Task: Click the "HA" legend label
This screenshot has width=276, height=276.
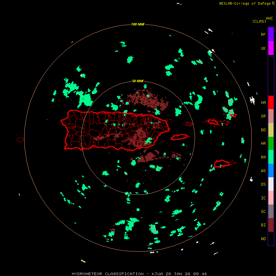Action: 263,103
